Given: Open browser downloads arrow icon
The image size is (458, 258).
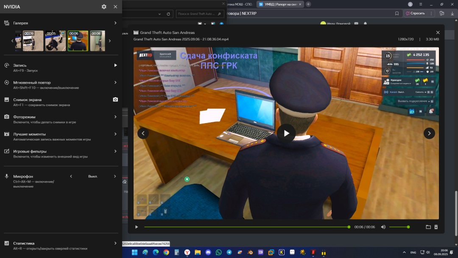Looking at the screenshot, I should coord(452,14).
